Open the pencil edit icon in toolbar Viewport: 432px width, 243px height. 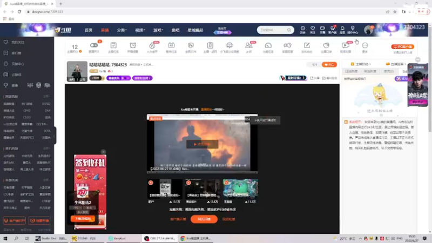(x=307, y=45)
